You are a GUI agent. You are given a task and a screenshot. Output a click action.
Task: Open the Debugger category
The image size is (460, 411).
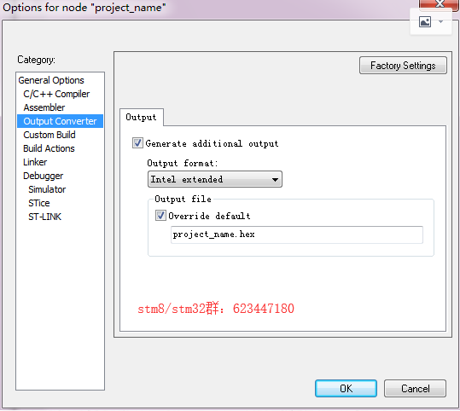[44, 176]
